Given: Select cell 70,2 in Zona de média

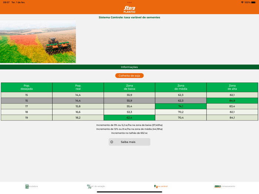Looking at the screenshot, I should point(181,112).
